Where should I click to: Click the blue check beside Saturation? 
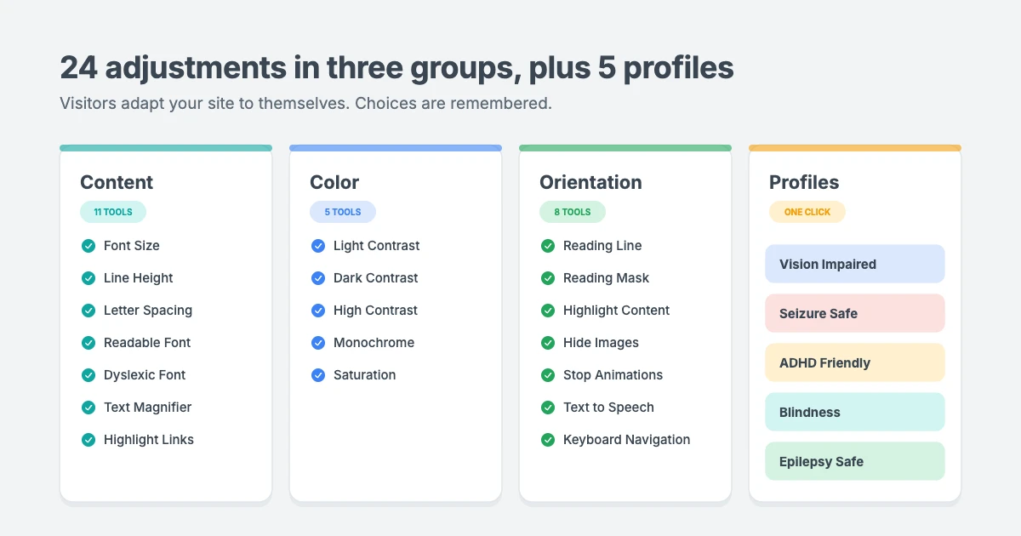(318, 375)
